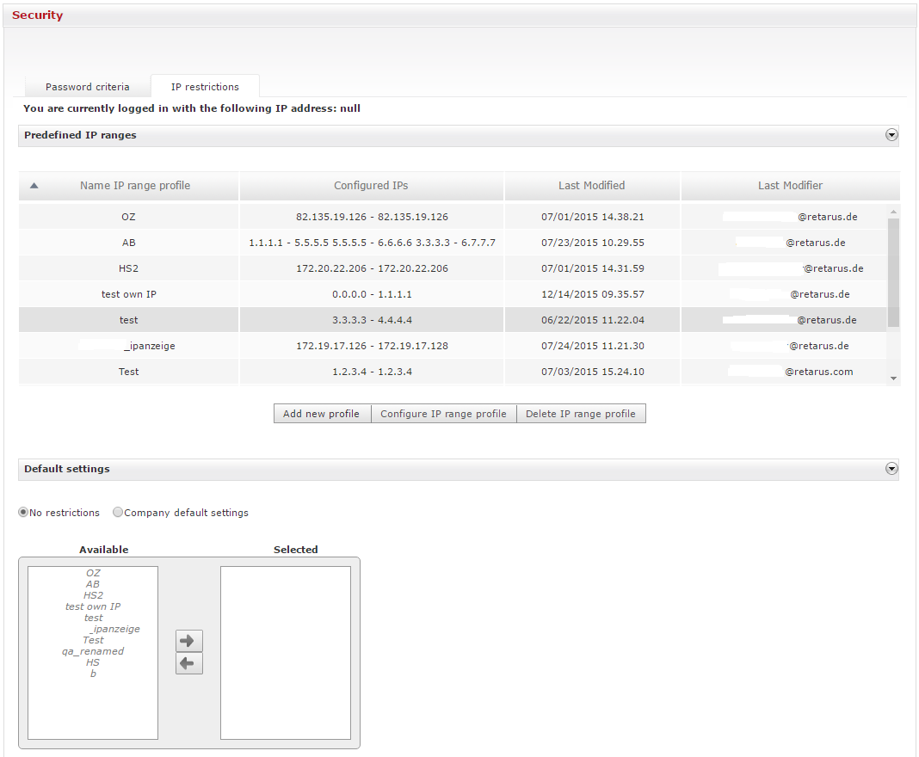Choose test own IP in the Available list
The image size is (919, 757).
click(93, 606)
